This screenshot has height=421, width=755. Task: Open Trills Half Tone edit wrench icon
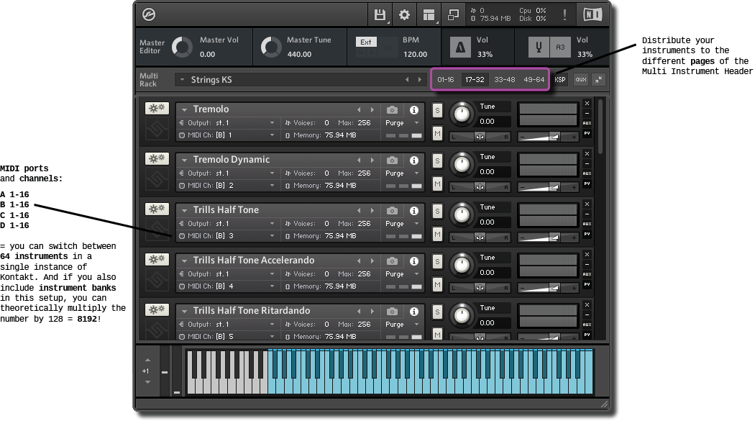pos(157,209)
